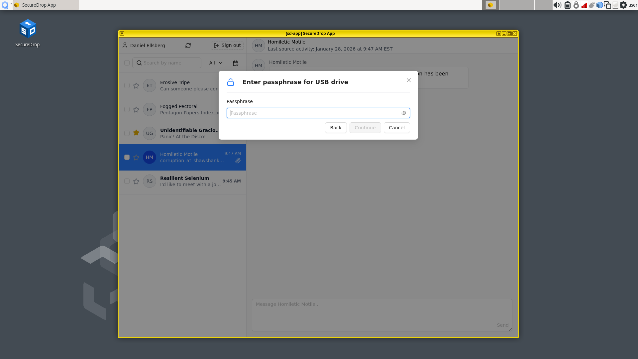Close the passphrase dialog with X

pyautogui.click(x=409, y=80)
